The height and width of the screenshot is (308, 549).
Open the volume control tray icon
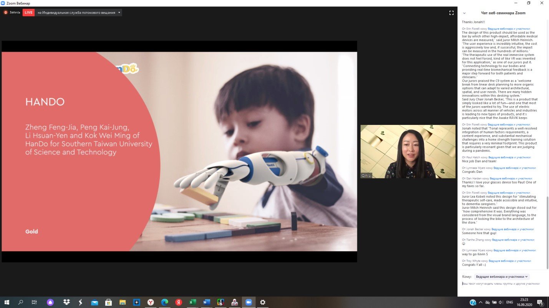click(x=501, y=302)
